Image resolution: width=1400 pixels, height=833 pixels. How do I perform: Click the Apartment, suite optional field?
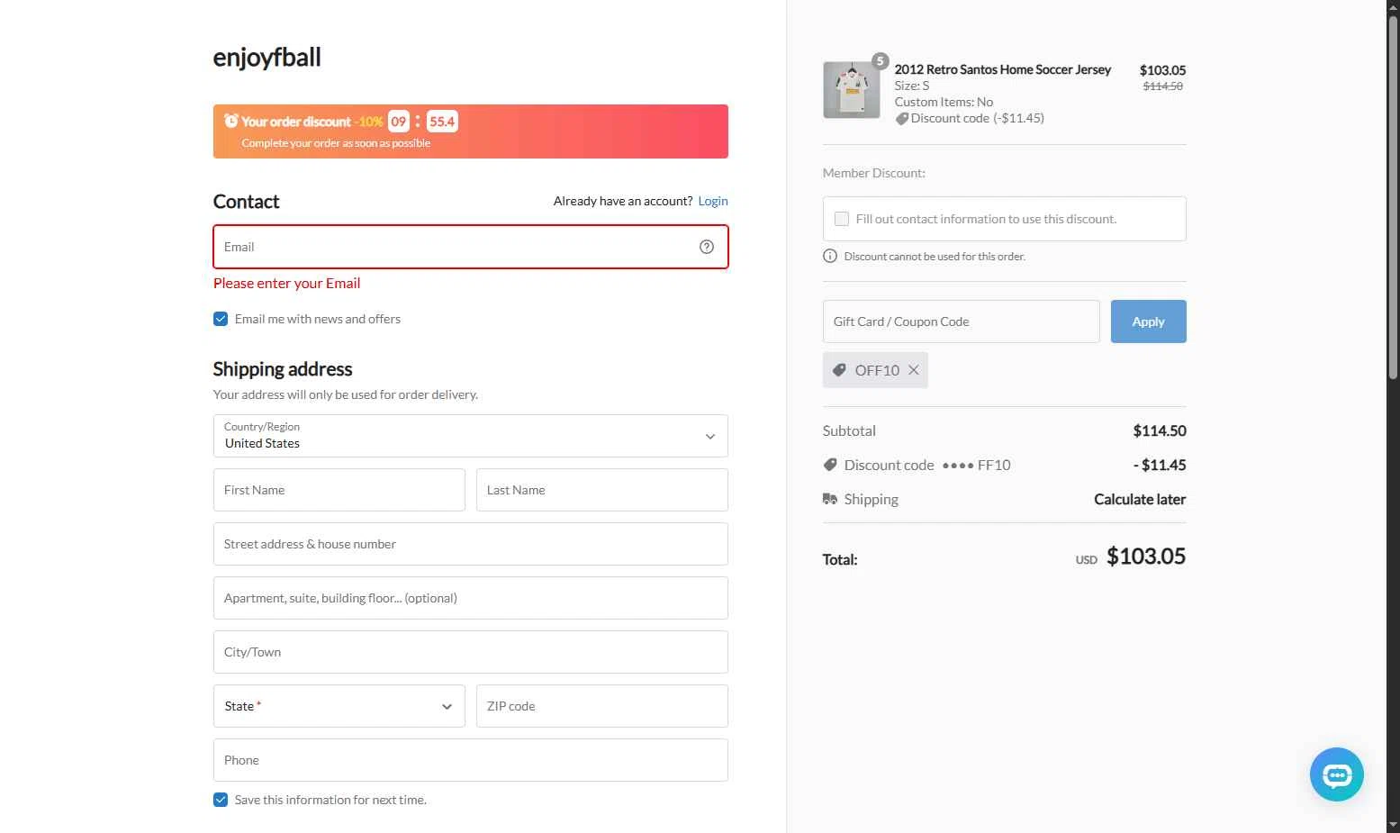point(471,598)
